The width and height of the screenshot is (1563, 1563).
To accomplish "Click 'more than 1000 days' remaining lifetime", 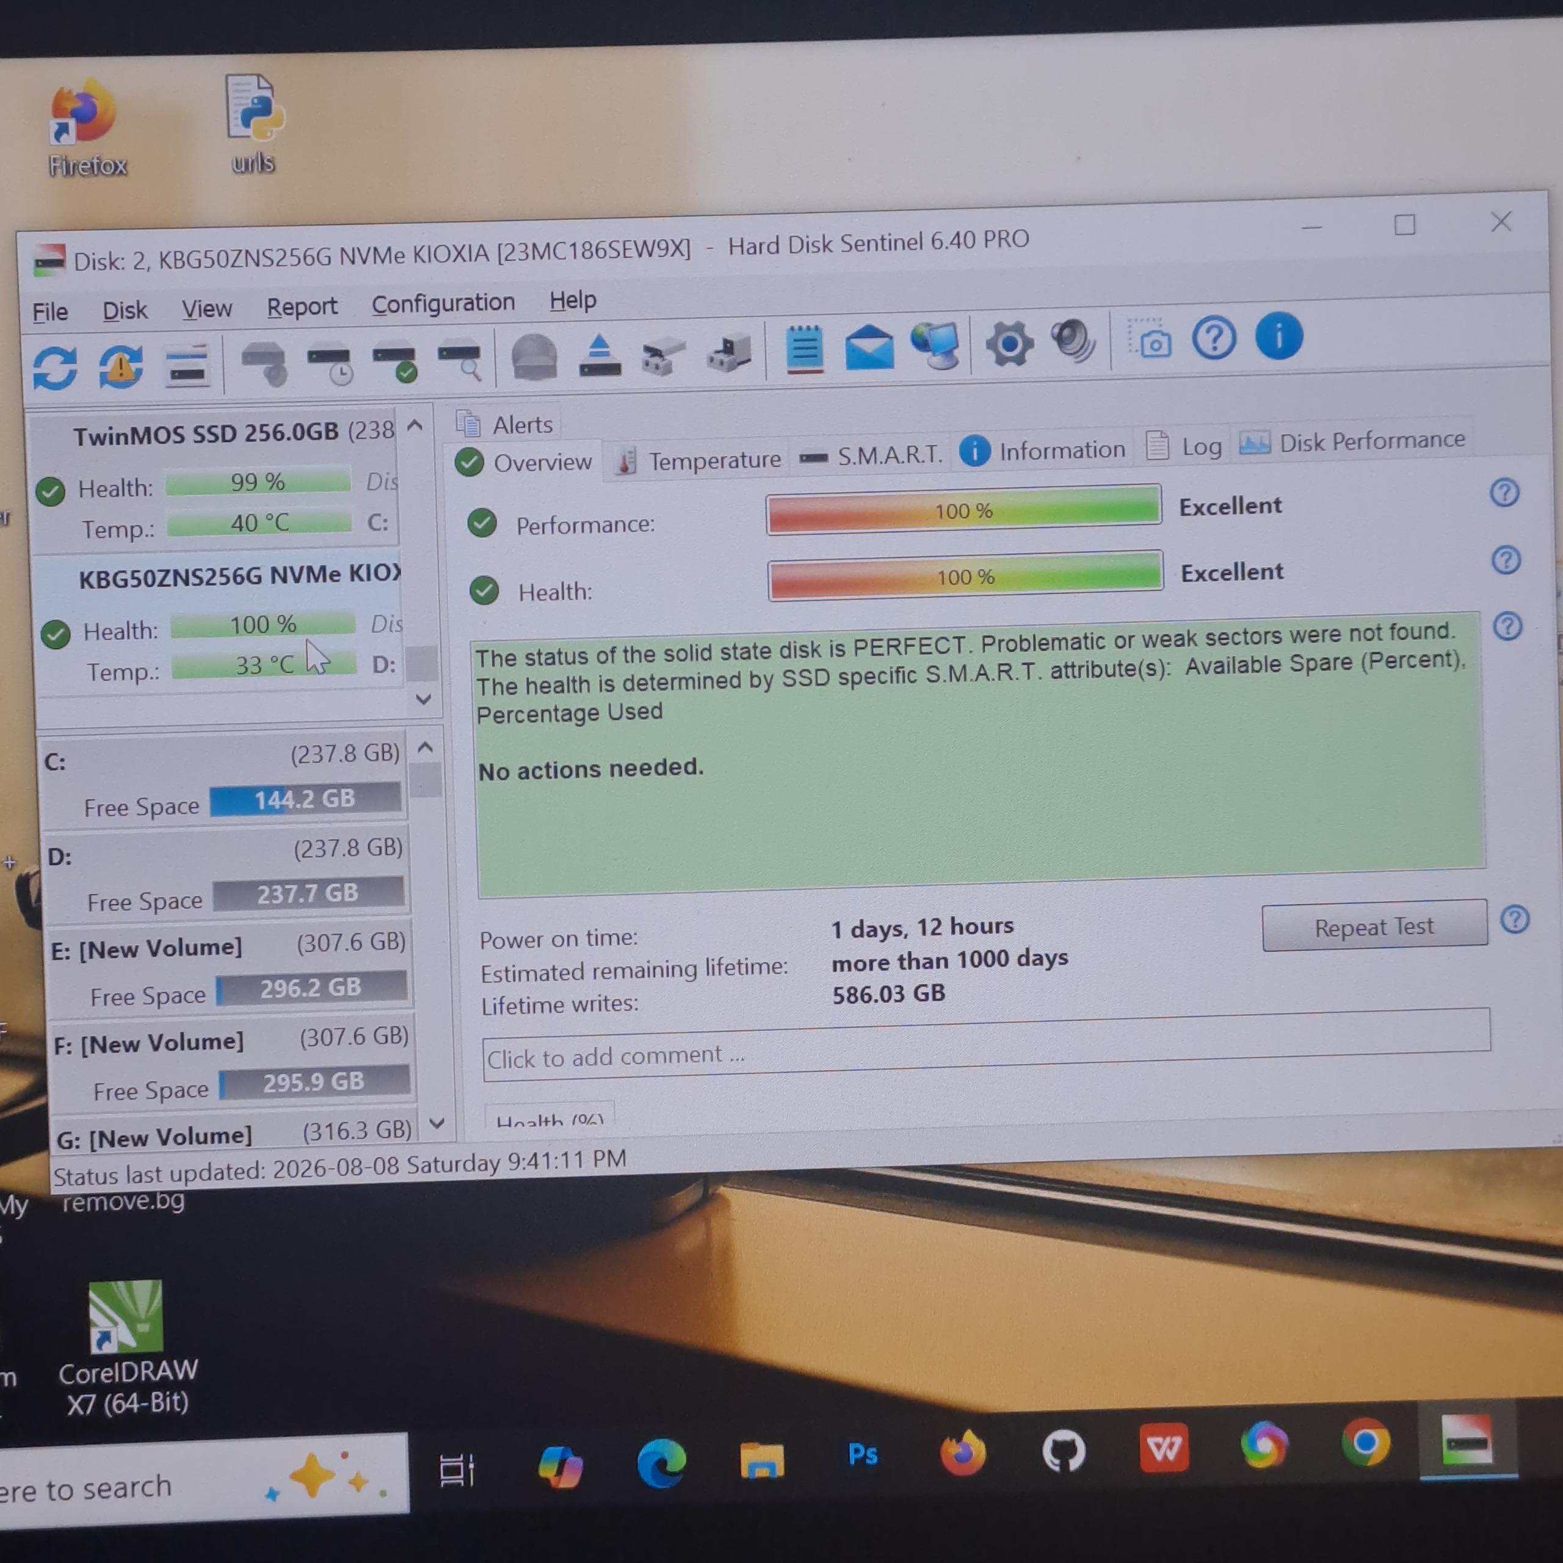I will tap(950, 960).
